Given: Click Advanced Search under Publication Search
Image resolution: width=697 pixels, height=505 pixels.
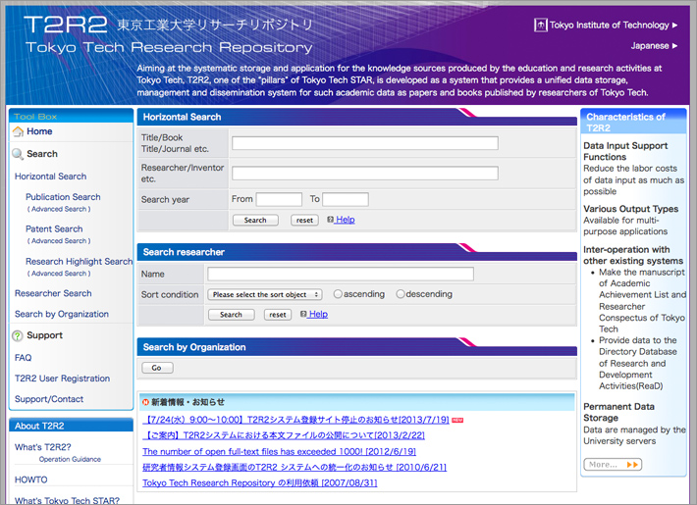Looking at the screenshot, I should point(59,209).
